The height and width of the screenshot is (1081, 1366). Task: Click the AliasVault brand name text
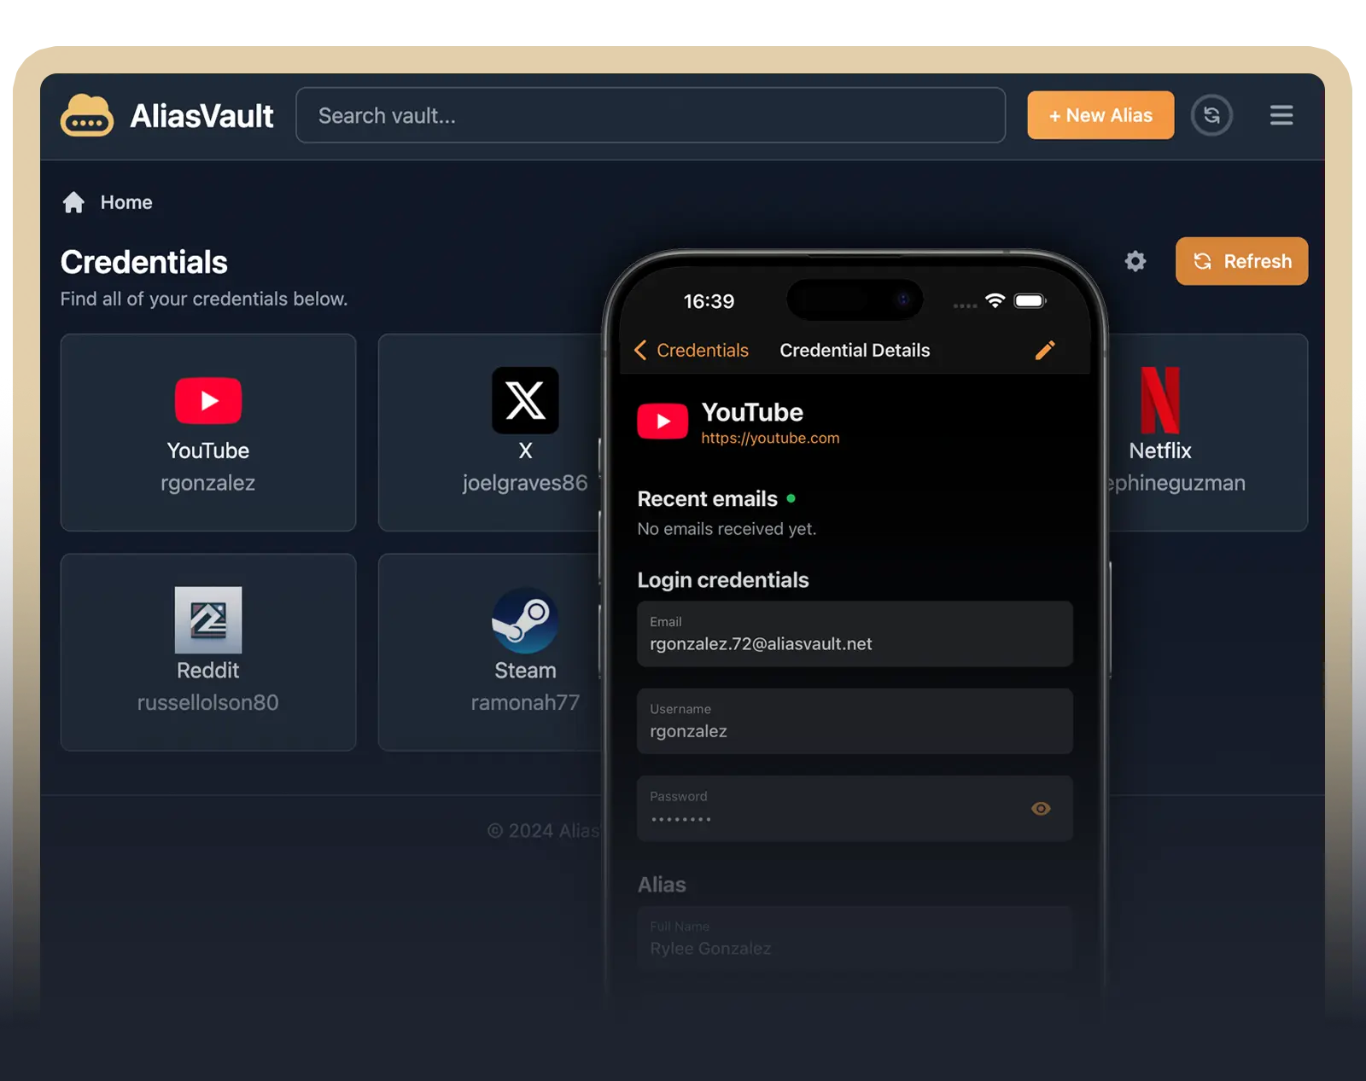coord(201,116)
